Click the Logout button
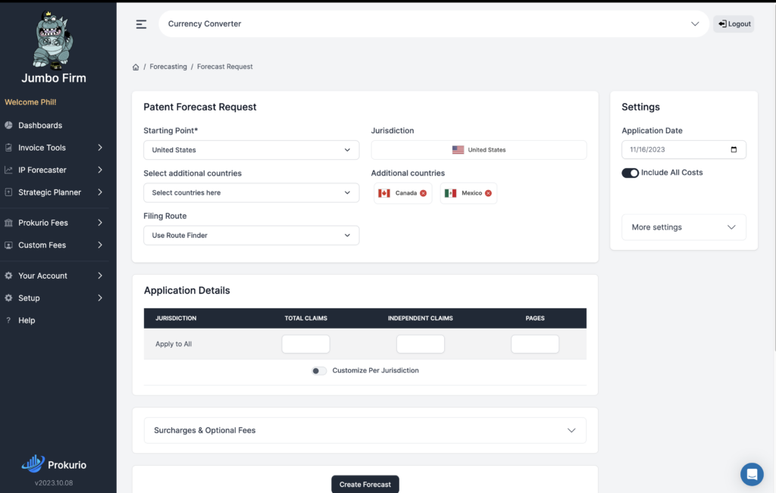 734,23
